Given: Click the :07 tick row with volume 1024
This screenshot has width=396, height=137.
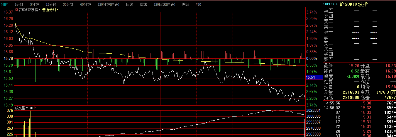Looking at the screenshot, I should click(360, 112).
